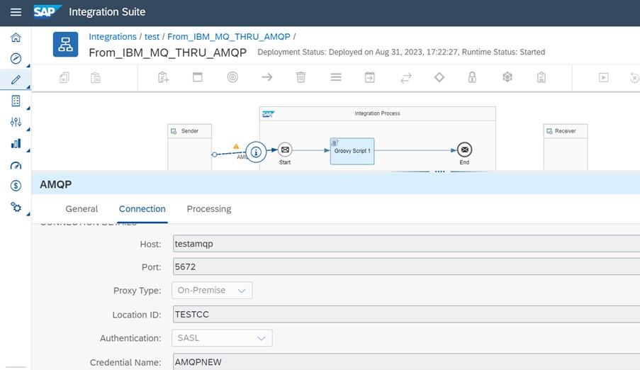Image resolution: width=640 pixels, height=370 pixels.
Task: Click the integration flow artifact icon
Action: (x=65, y=44)
